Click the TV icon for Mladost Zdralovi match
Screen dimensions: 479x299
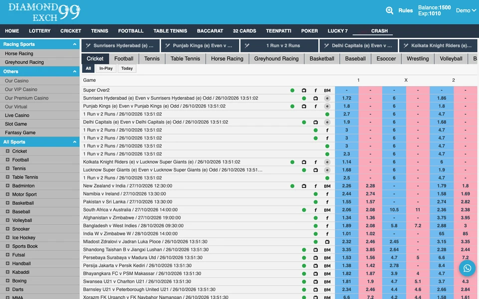point(327,242)
